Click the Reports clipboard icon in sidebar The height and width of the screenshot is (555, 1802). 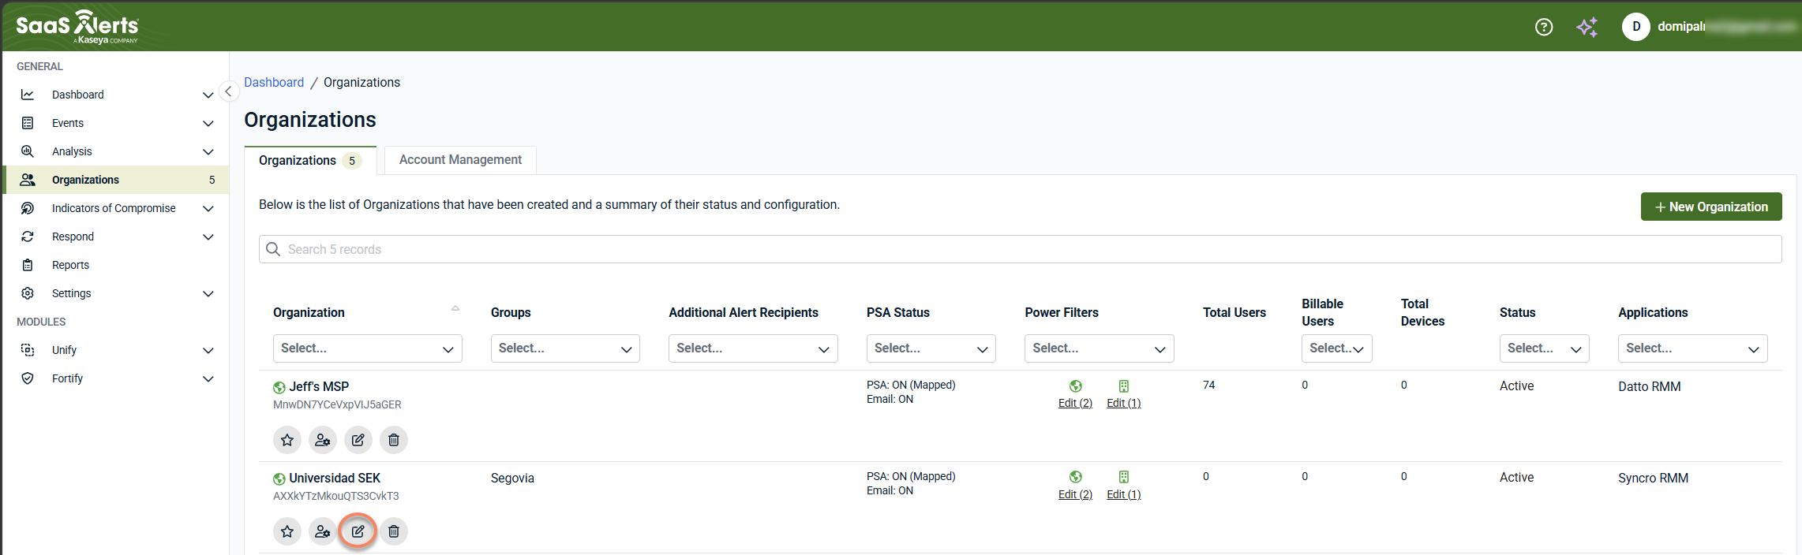pyautogui.click(x=28, y=265)
